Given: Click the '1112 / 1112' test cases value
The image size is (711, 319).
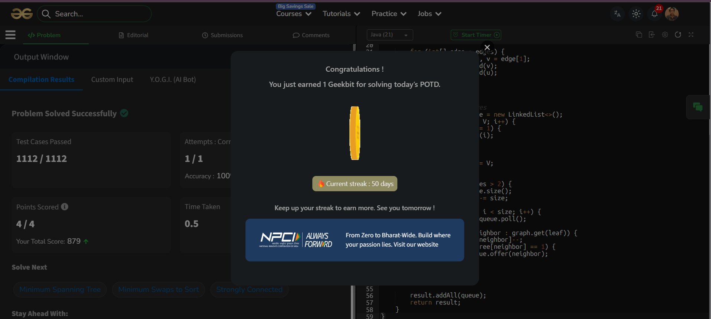Looking at the screenshot, I should 42,159.
